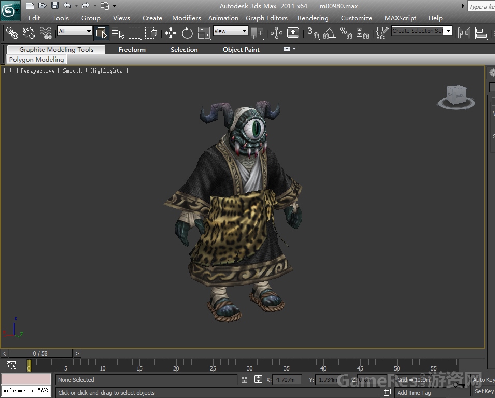
Task: Open the Animation menu
Action: coord(223,18)
